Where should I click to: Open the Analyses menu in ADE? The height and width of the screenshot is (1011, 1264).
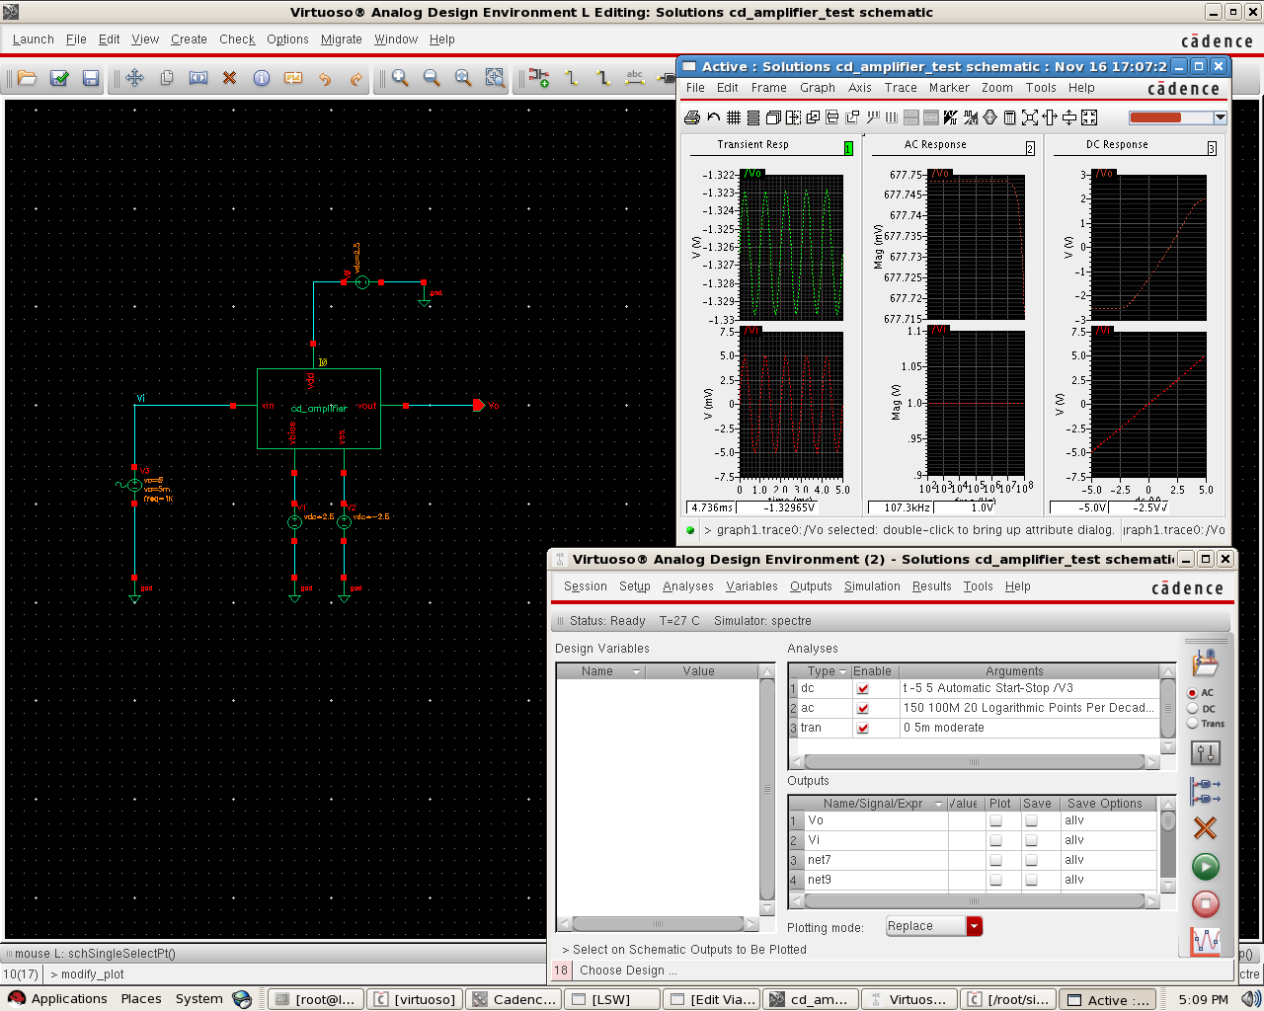[687, 586]
